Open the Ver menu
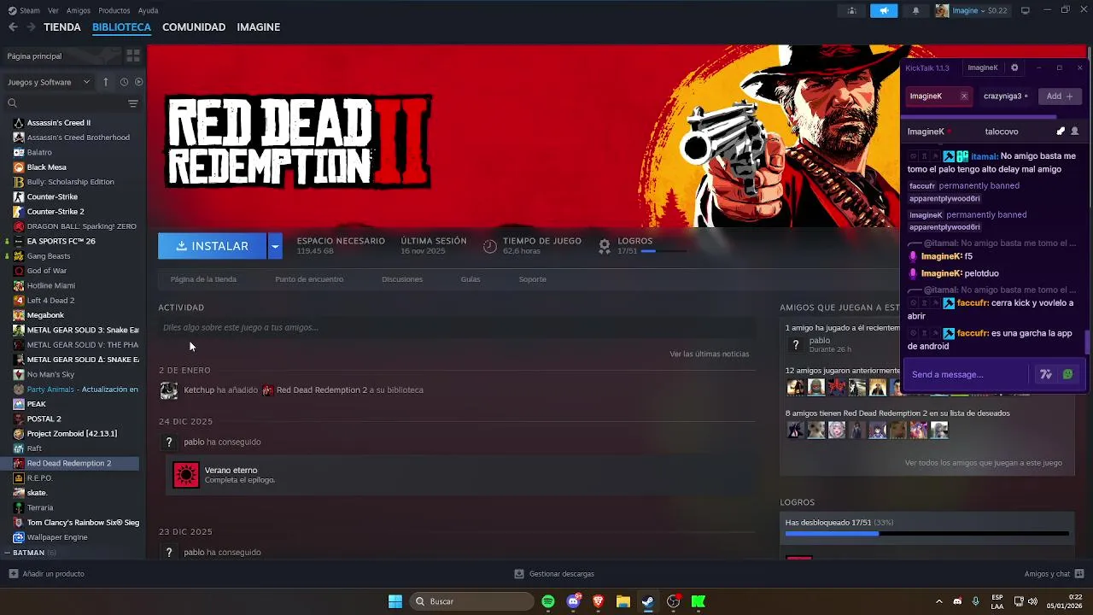Image resolution: width=1093 pixels, height=615 pixels. click(x=54, y=10)
